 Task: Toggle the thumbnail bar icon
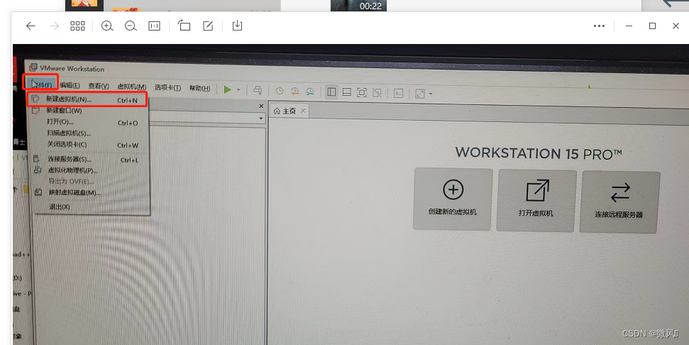(x=347, y=92)
